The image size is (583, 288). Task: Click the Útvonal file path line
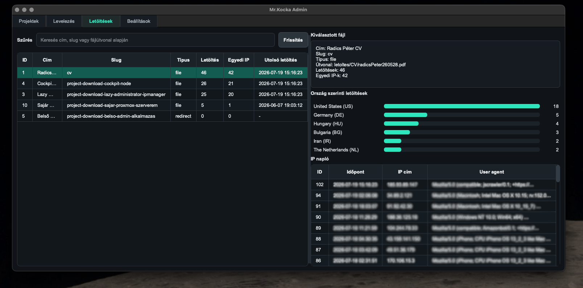[x=361, y=65]
